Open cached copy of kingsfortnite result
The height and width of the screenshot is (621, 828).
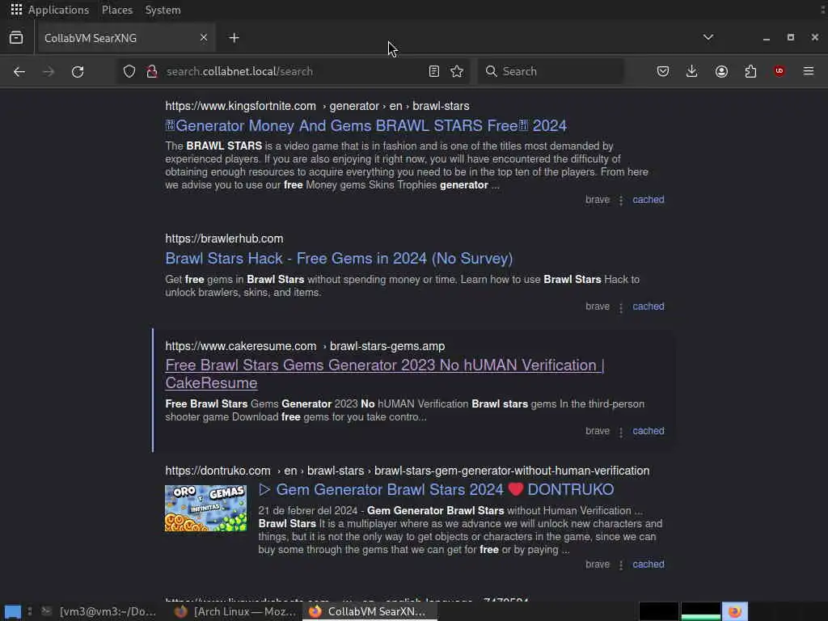(x=648, y=200)
